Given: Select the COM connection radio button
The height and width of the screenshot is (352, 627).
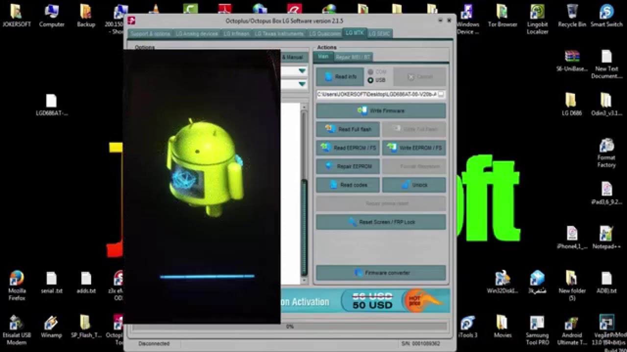Looking at the screenshot, I should tap(370, 72).
